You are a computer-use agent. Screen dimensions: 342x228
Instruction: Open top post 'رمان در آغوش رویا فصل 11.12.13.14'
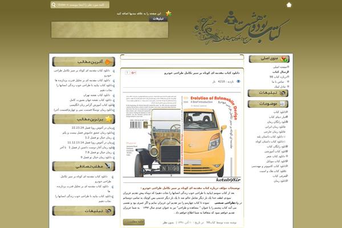(89, 142)
